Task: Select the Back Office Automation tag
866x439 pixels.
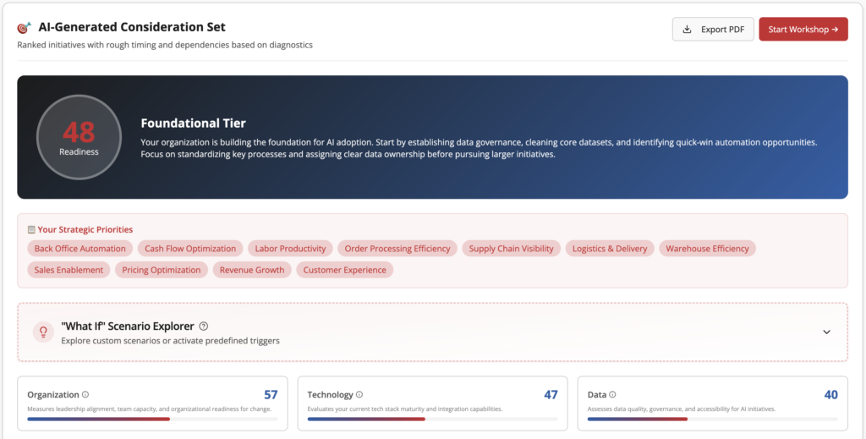Action: click(x=80, y=249)
